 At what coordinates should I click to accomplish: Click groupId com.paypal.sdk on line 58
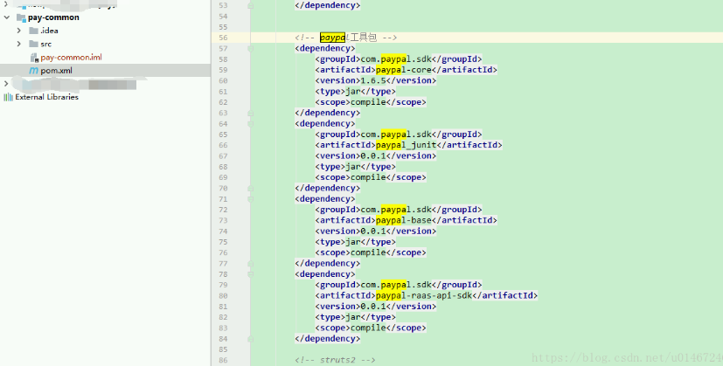click(x=396, y=59)
